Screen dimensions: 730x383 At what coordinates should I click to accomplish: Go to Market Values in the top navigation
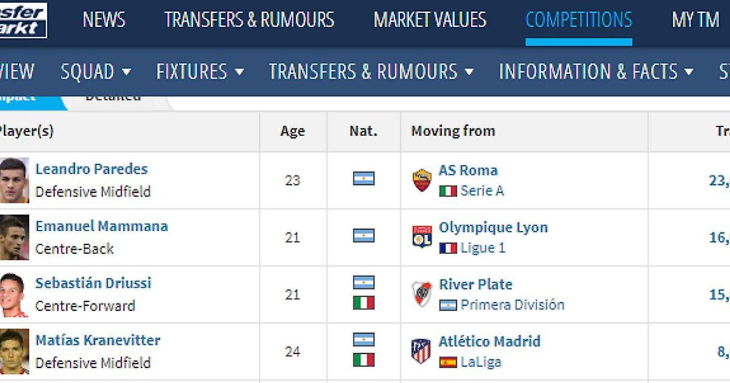pyautogui.click(x=429, y=20)
